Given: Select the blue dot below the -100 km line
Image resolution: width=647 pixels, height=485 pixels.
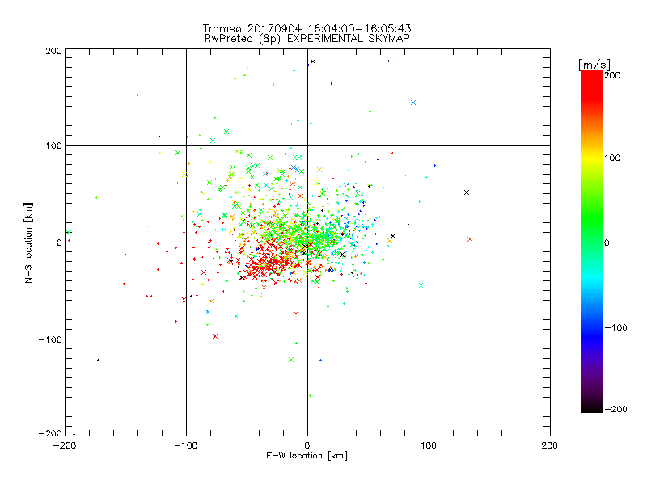Looking at the screenshot, I should pyautogui.click(x=320, y=360).
